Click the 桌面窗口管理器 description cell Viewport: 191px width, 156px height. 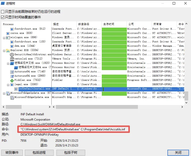click(x=62, y=46)
